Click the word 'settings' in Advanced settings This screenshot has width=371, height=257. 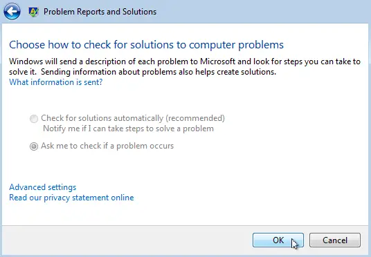[x=62, y=187]
